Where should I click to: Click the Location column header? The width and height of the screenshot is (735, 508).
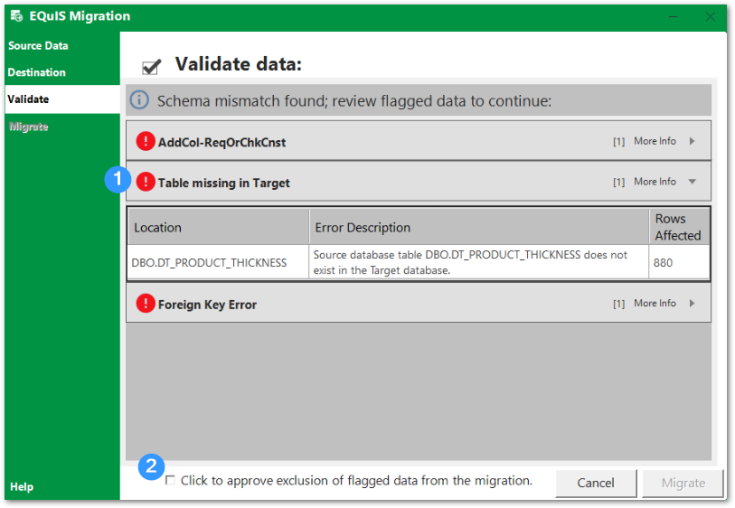[x=218, y=227]
